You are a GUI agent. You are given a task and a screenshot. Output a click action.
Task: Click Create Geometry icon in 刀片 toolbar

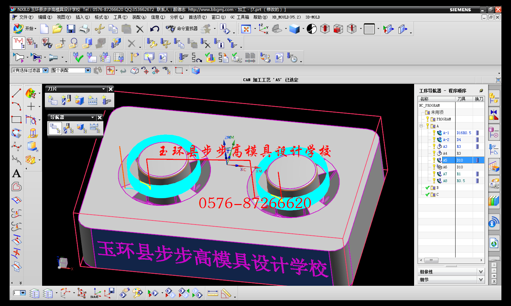(79, 100)
